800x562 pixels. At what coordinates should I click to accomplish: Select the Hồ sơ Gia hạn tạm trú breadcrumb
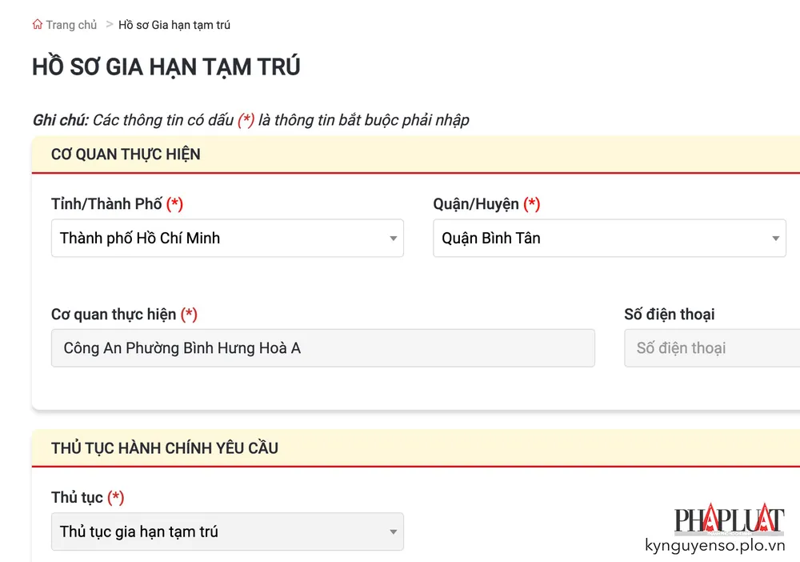tap(174, 24)
